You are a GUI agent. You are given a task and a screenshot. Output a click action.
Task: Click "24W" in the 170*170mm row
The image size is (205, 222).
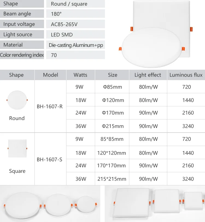click(x=81, y=165)
